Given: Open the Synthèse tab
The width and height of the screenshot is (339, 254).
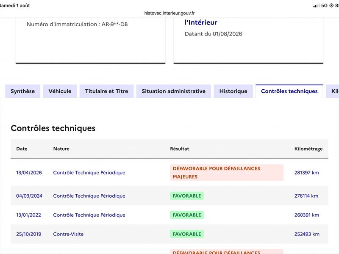Looking at the screenshot, I should tap(23, 91).
